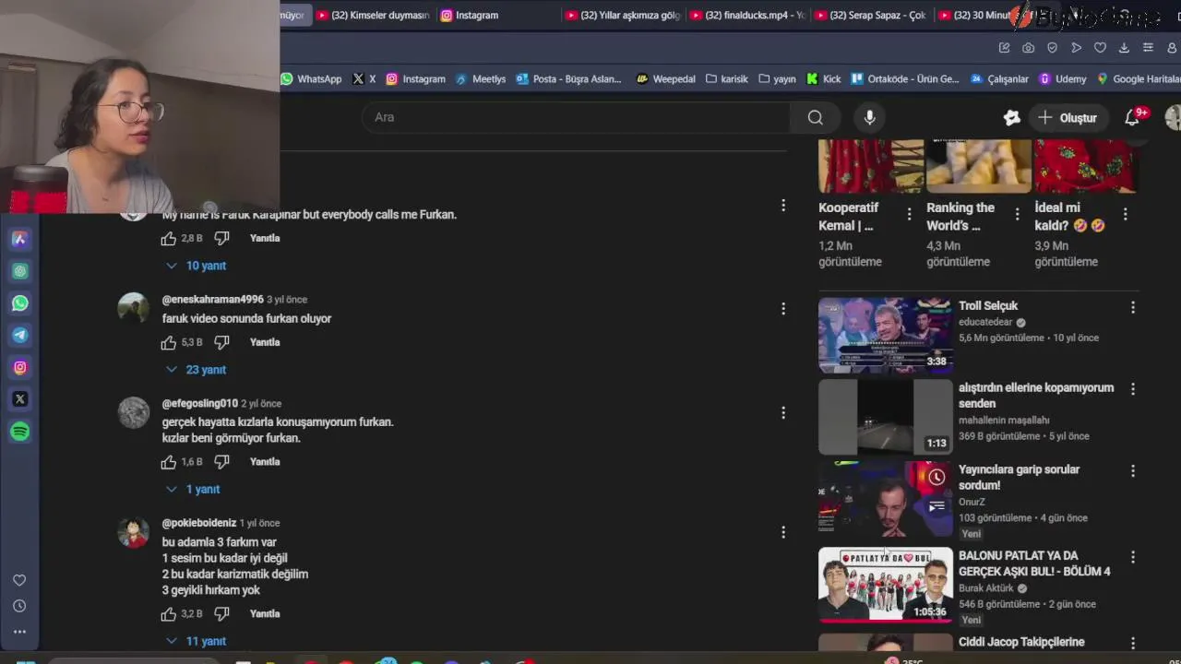Expand the 23 yanıt replies

click(x=196, y=370)
